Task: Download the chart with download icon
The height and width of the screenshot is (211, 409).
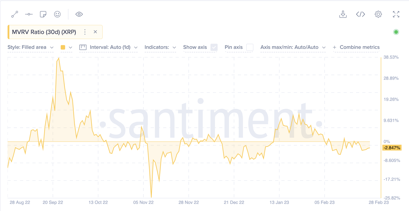Action: 343,14
